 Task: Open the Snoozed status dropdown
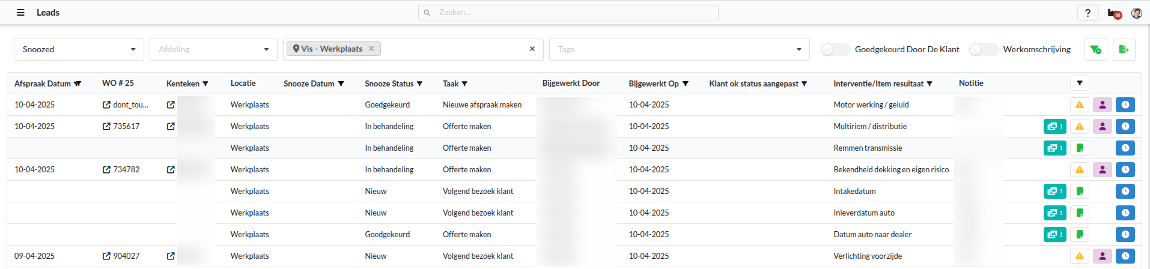click(x=79, y=49)
